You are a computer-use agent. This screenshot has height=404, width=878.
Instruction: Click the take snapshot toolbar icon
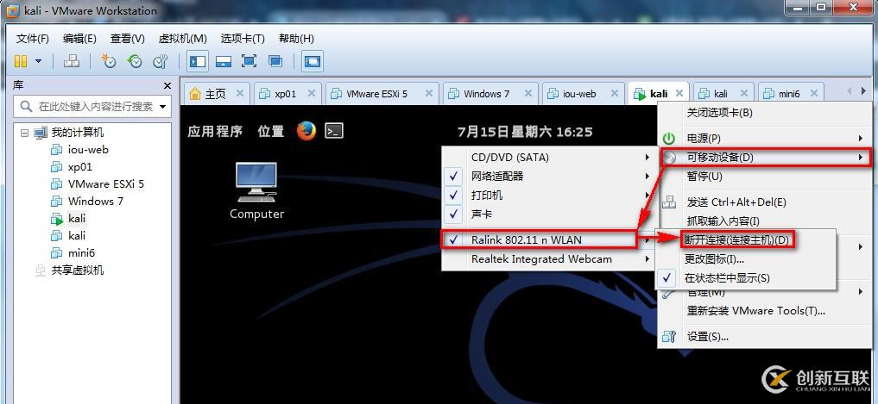(108, 61)
